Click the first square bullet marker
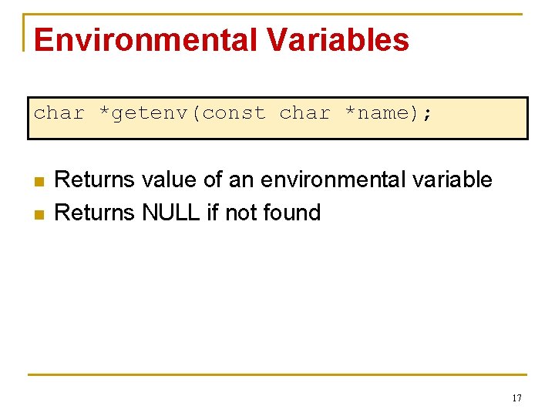The image size is (555, 416). click(38, 182)
